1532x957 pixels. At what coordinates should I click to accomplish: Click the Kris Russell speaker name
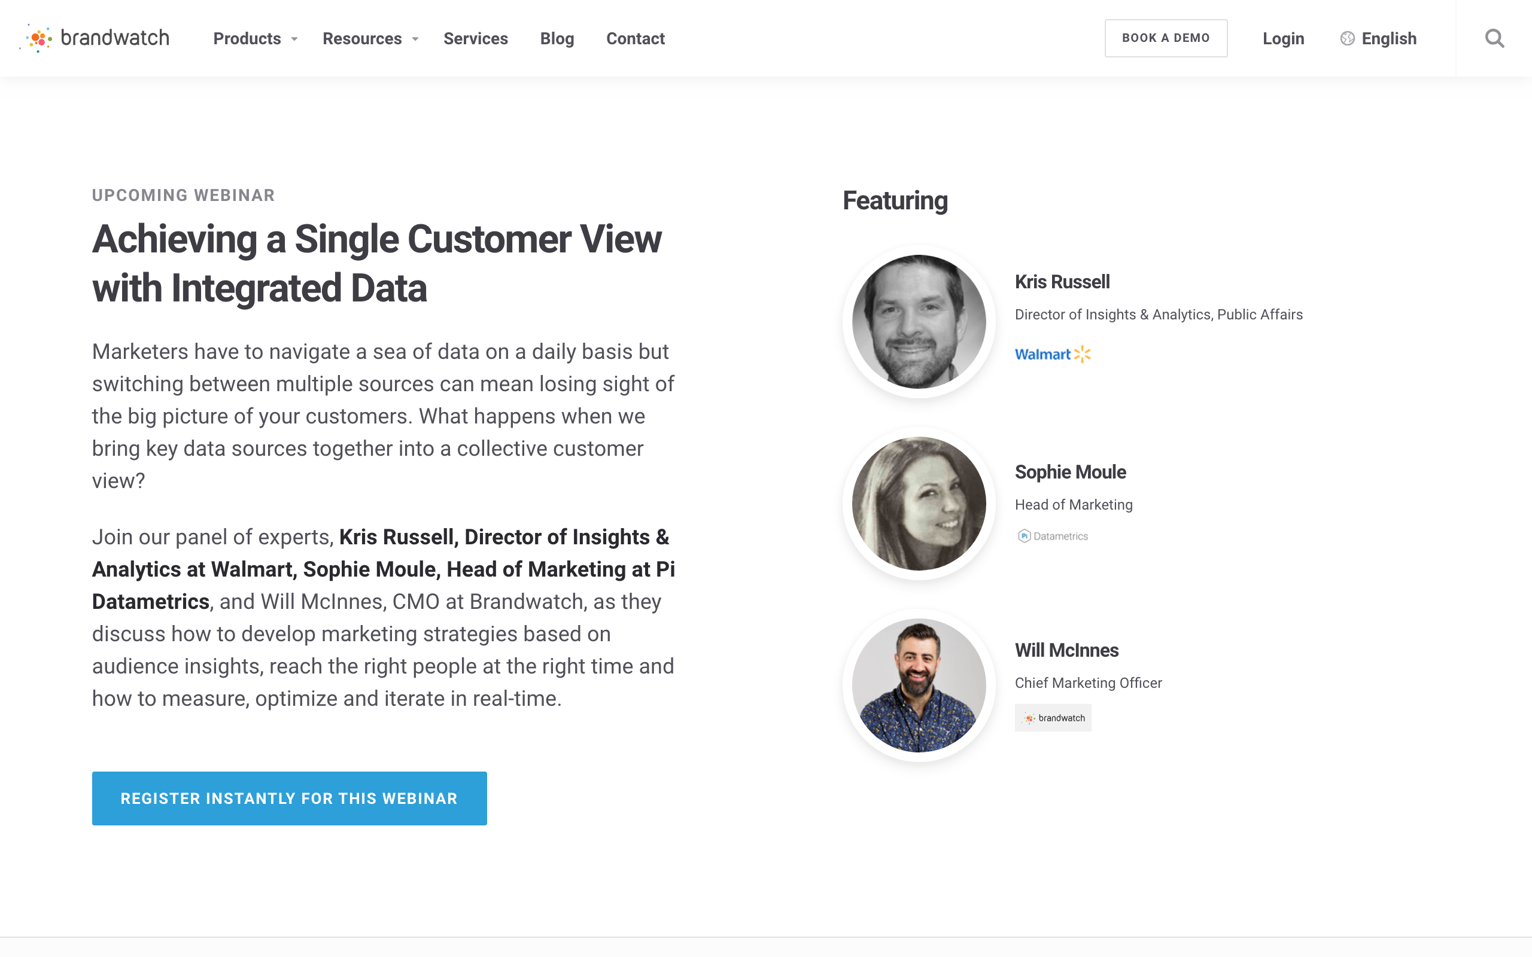tap(1062, 282)
